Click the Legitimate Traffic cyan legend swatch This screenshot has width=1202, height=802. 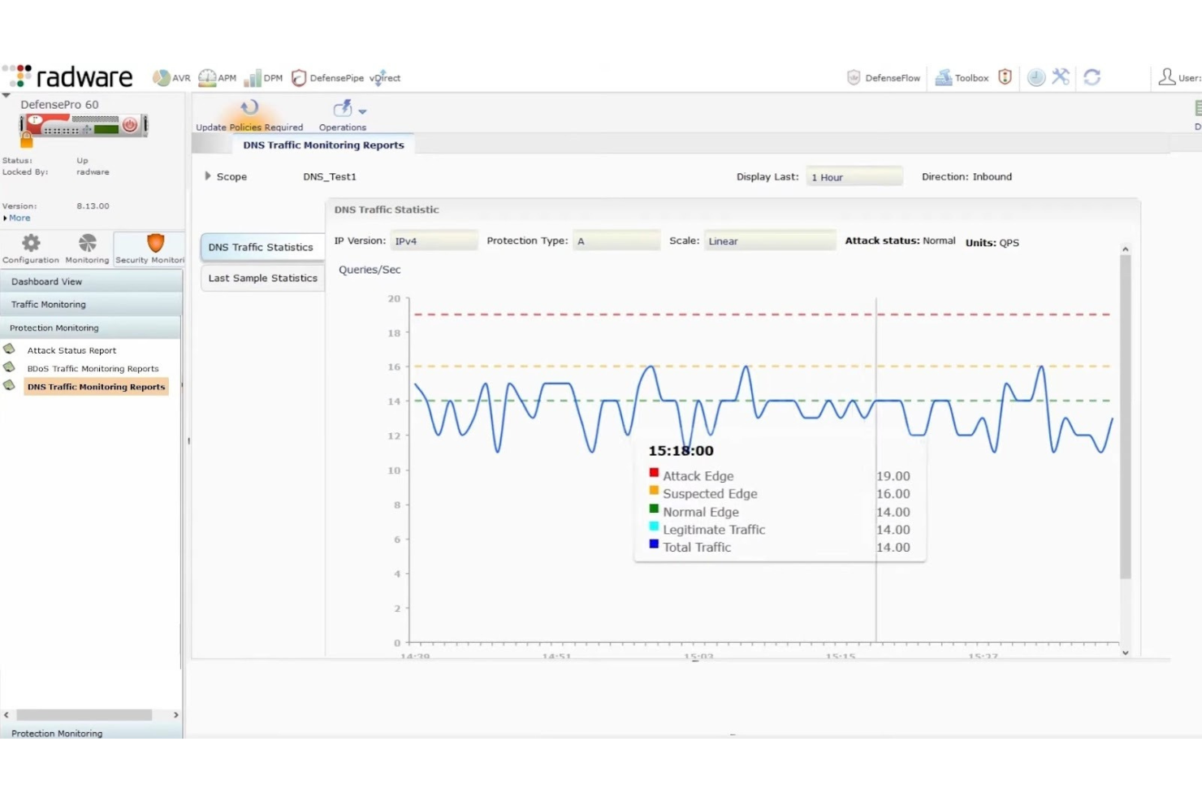point(654,527)
